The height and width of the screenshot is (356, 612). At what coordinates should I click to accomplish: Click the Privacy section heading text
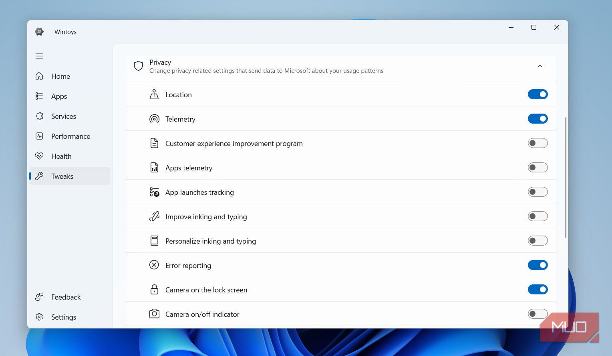coord(160,62)
